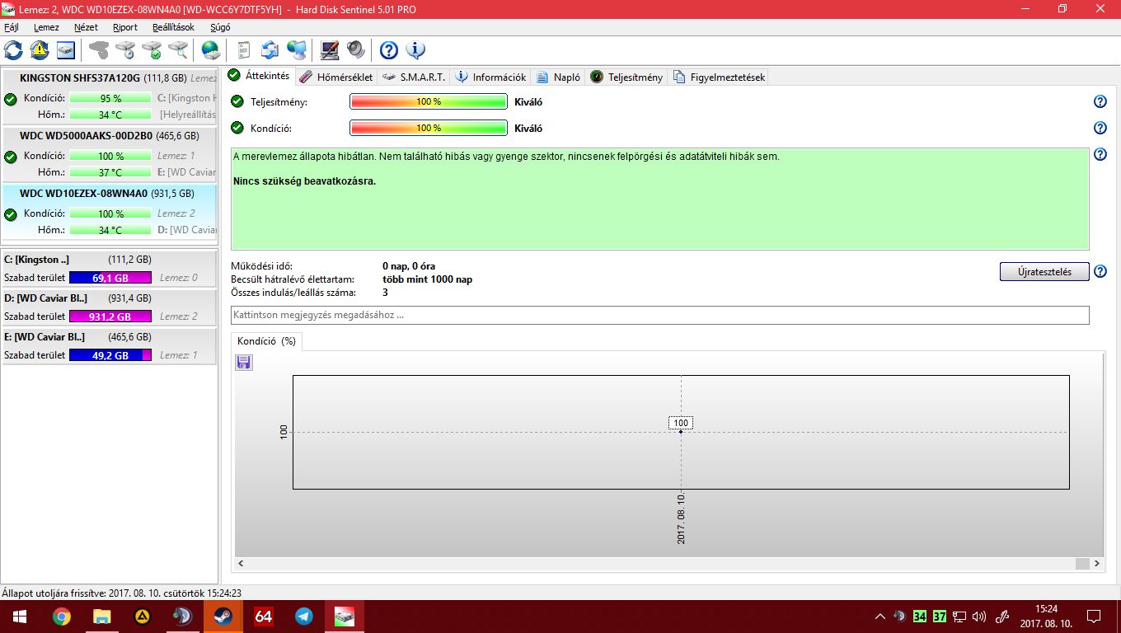
Task: Open the Napló tab
Action: click(x=558, y=77)
